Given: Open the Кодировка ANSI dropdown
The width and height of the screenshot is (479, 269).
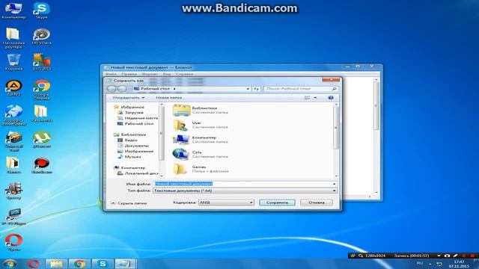Looking at the screenshot, I should [226, 202].
